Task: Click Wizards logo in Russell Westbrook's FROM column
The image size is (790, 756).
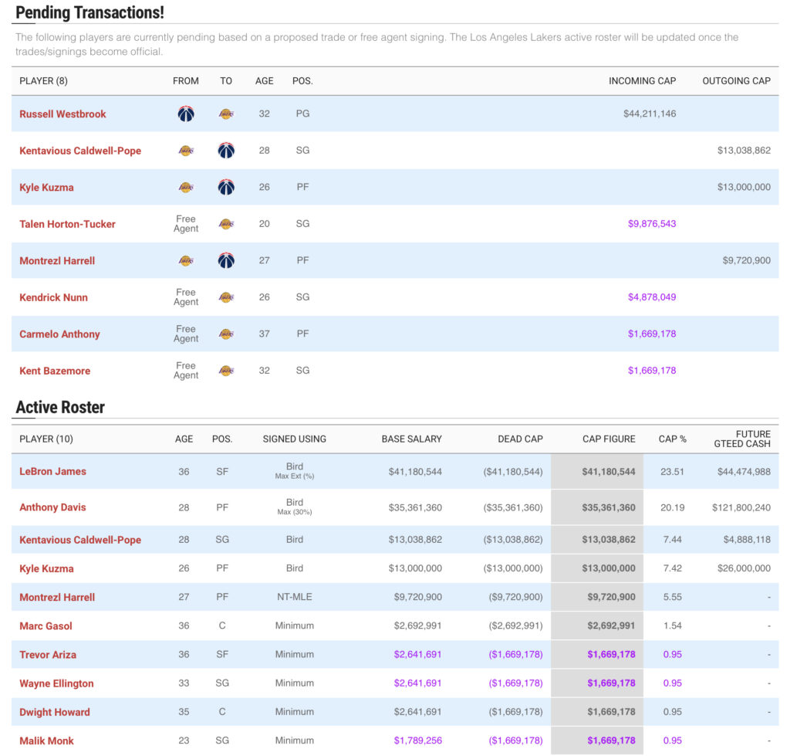Action: (x=186, y=114)
